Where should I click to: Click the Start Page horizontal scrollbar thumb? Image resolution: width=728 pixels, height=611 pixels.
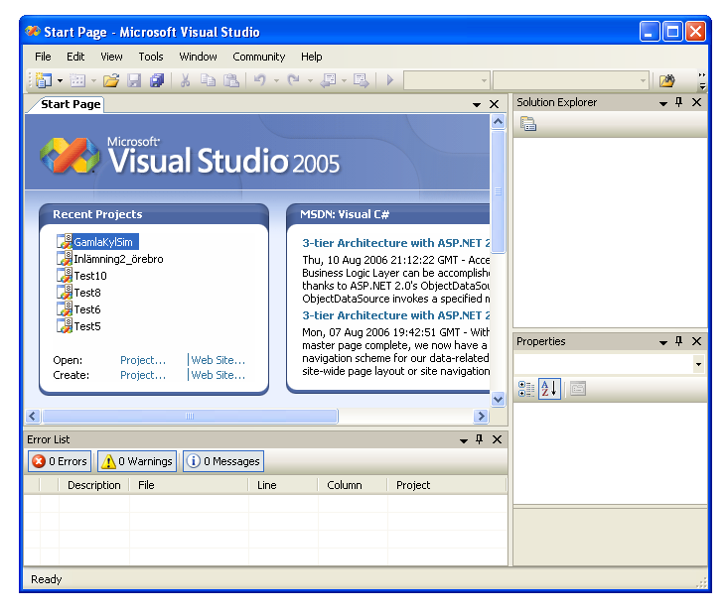point(190,416)
